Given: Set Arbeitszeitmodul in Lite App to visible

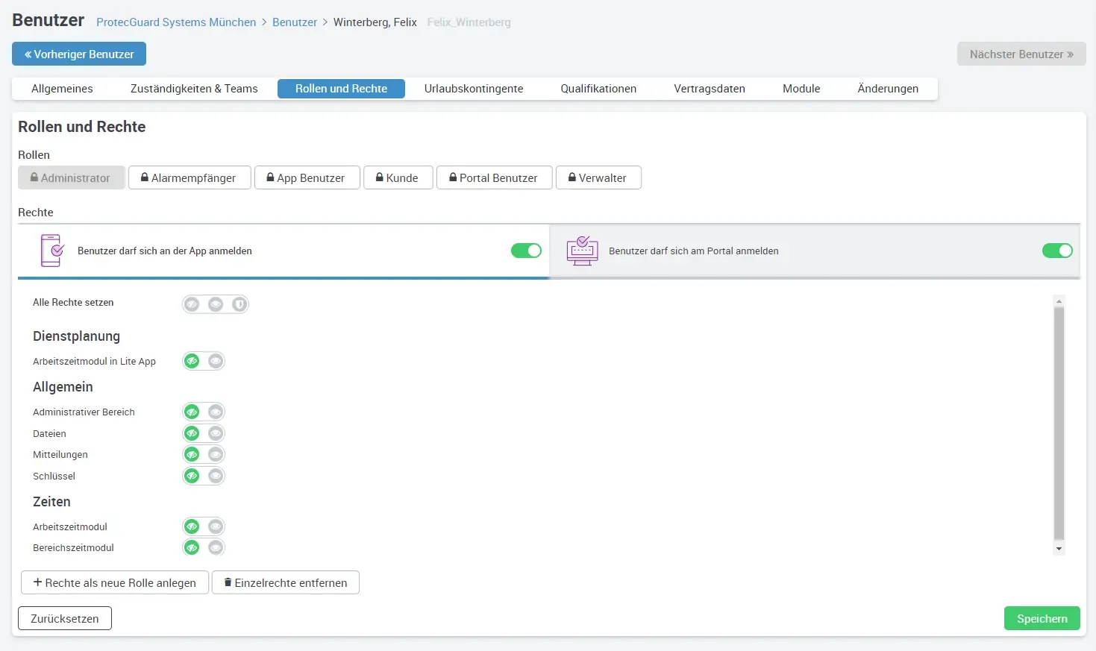Looking at the screenshot, I should pos(216,361).
